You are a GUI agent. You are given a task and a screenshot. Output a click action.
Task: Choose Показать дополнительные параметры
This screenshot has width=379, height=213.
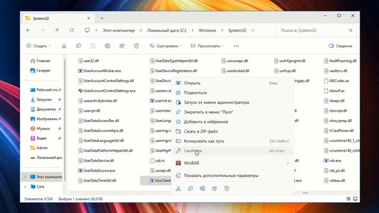(233, 176)
